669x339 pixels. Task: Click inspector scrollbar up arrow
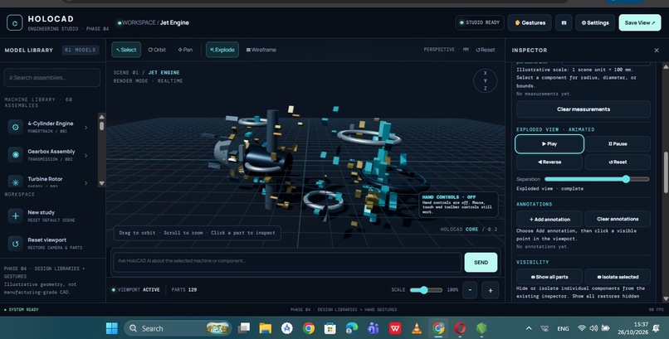pyautogui.click(x=665, y=66)
